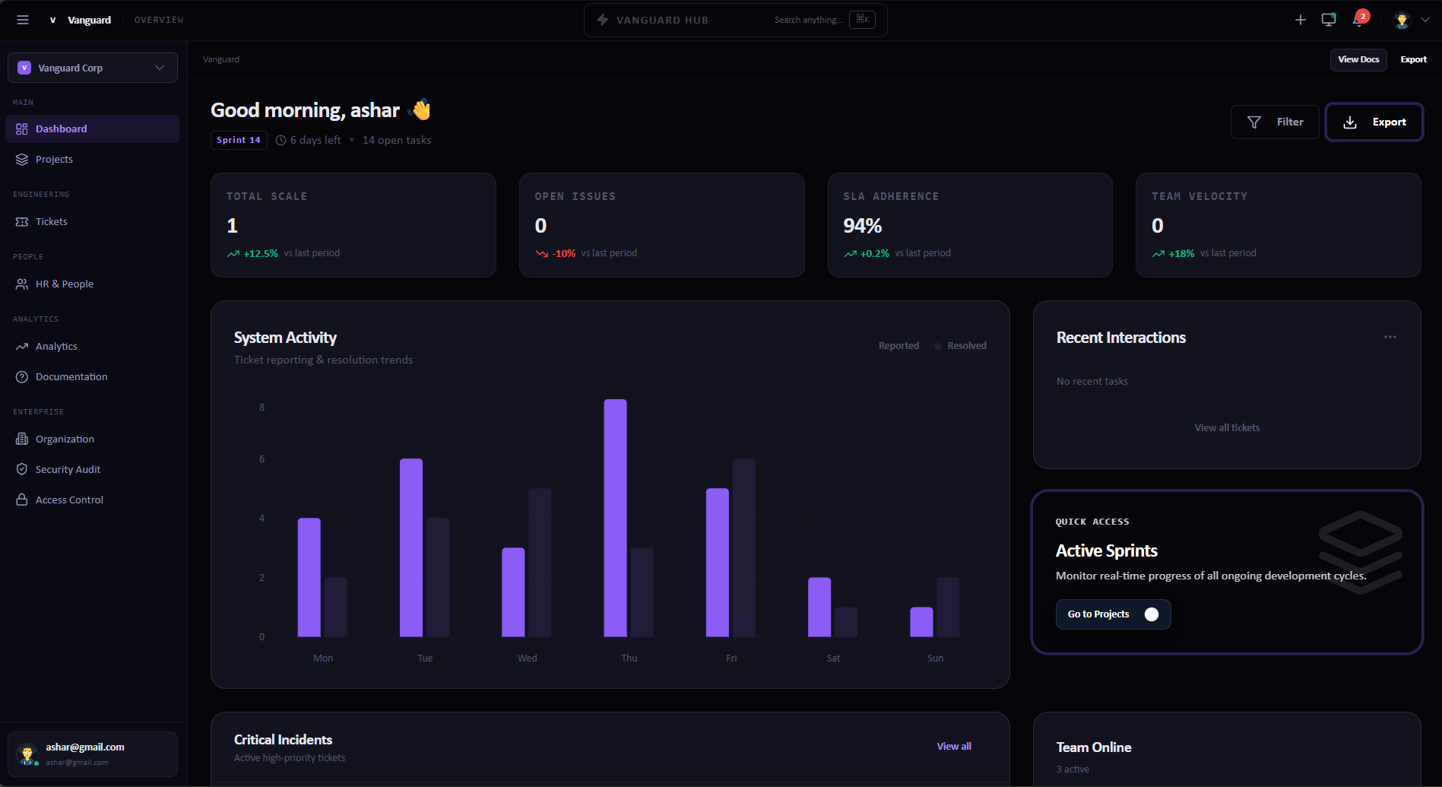The image size is (1442, 787).
Task: Select the Access Control lock icon
Action: coord(21,500)
